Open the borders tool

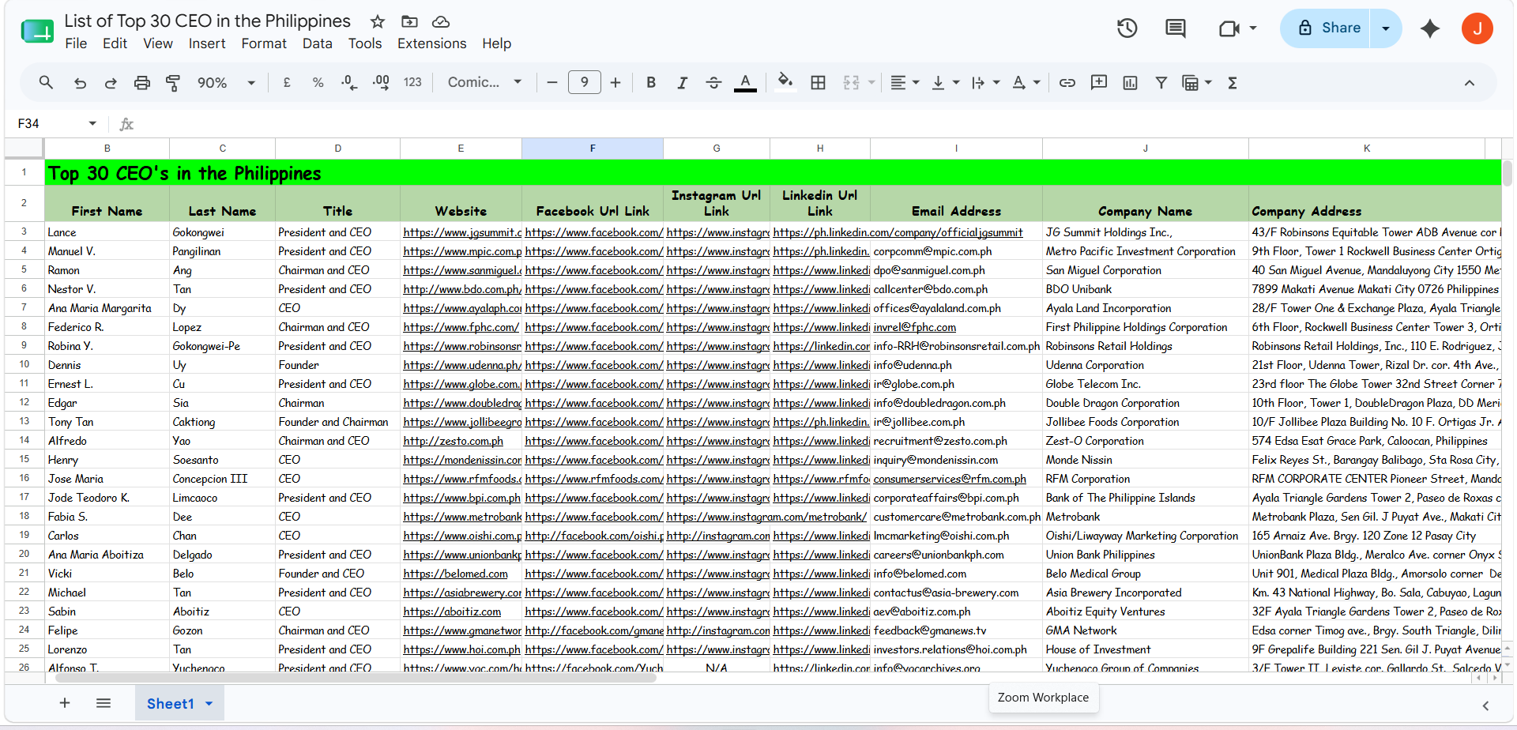[x=819, y=82]
